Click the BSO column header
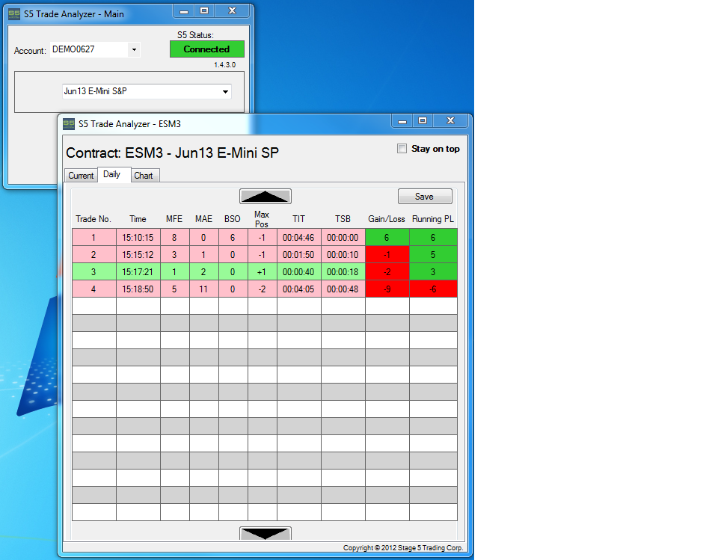 point(233,219)
